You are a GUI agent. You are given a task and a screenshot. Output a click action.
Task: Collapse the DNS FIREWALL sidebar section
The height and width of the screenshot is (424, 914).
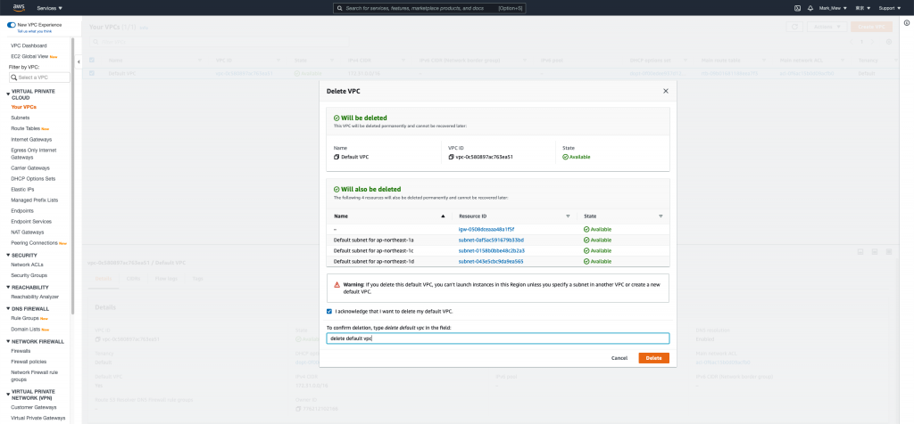(x=8, y=309)
